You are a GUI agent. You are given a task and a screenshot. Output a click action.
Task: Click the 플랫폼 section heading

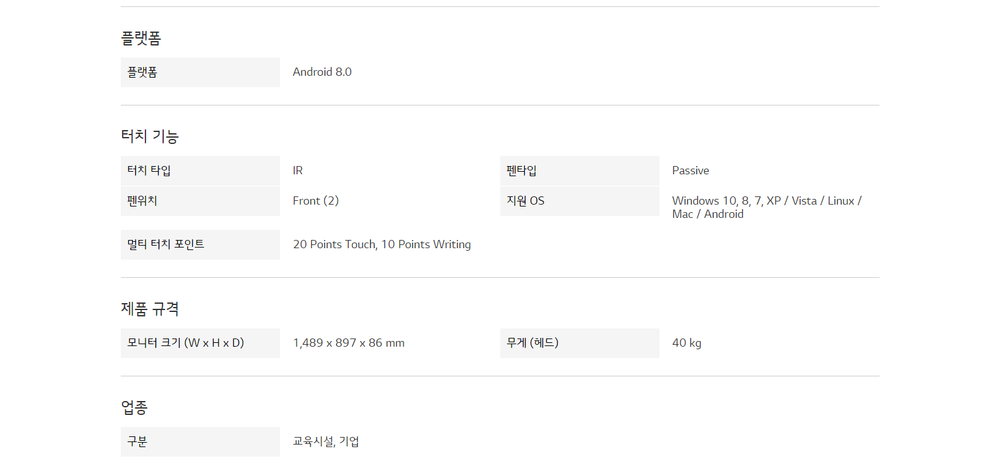[141, 39]
